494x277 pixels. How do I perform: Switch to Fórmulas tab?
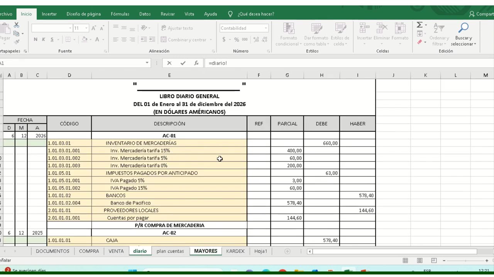[120, 14]
